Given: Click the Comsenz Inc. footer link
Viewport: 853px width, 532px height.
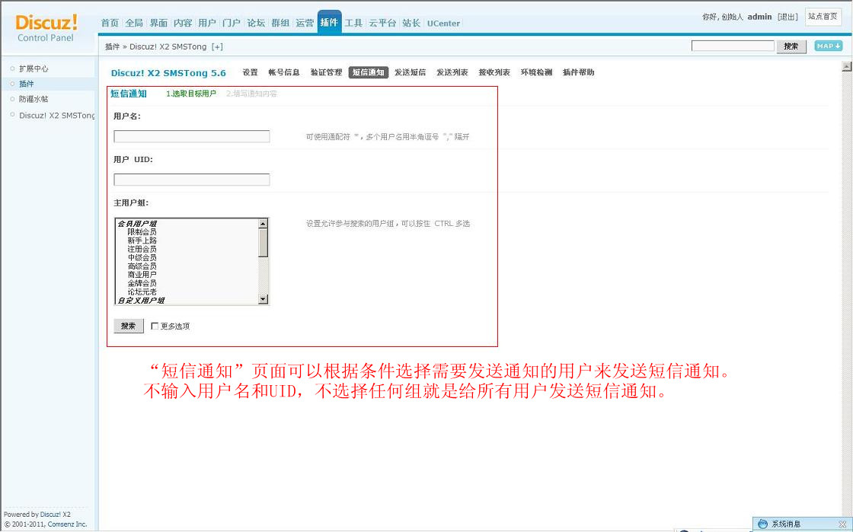Looking at the screenshot, I should click(x=67, y=524).
